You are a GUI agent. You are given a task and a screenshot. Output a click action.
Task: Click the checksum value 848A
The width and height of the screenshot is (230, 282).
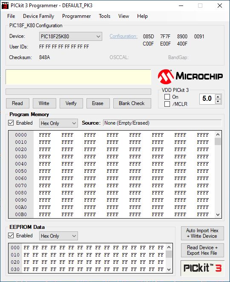pyautogui.click(x=44, y=57)
